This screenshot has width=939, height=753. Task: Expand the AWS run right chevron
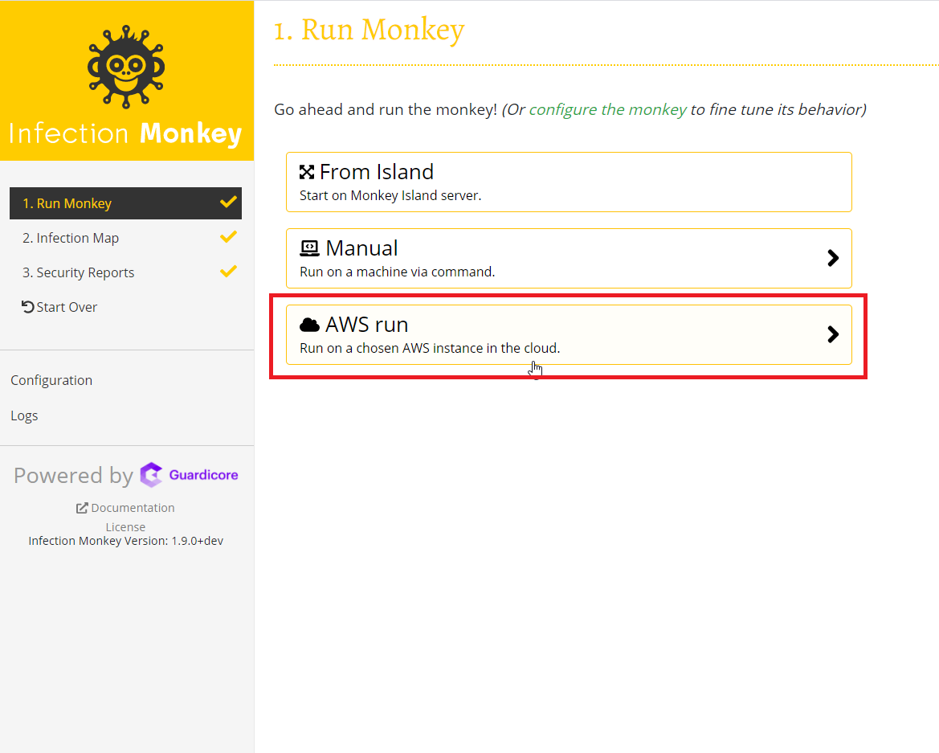click(833, 334)
